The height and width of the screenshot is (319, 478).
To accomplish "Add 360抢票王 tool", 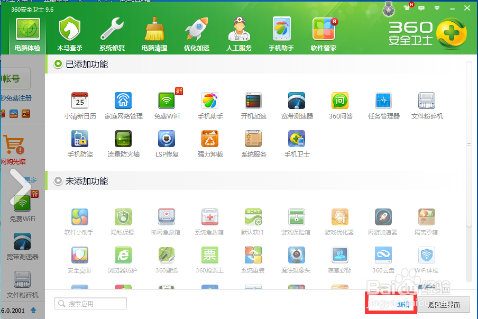I will [x=209, y=260].
